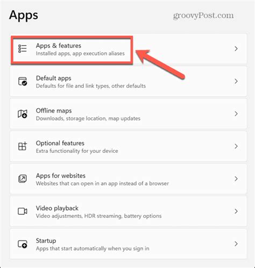Open the Offline maps settings label

click(x=54, y=111)
